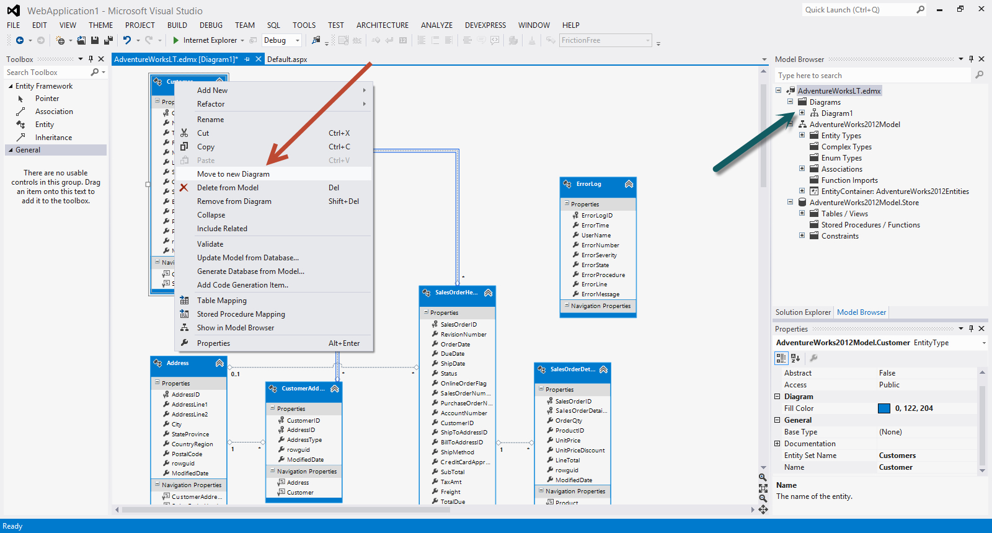Open the Debug configuration dropdown
This screenshot has width=992, height=533.
click(x=298, y=40)
